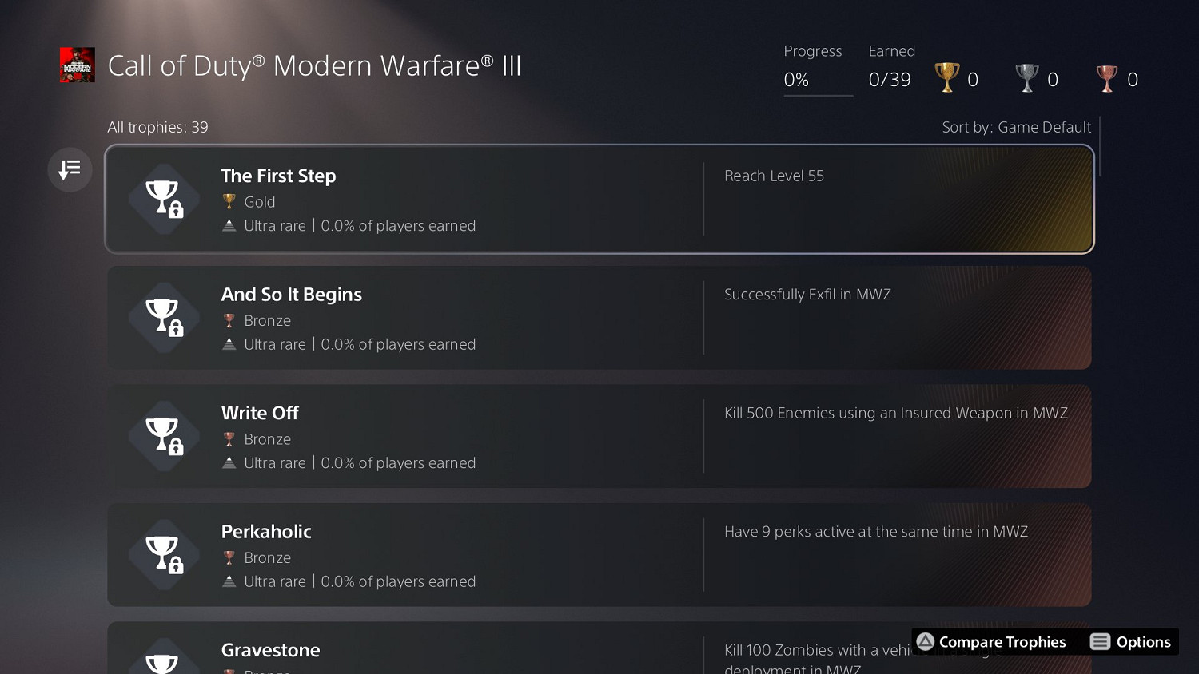Click the Write Off locked trophy icon
This screenshot has height=674, width=1199.
(164, 436)
